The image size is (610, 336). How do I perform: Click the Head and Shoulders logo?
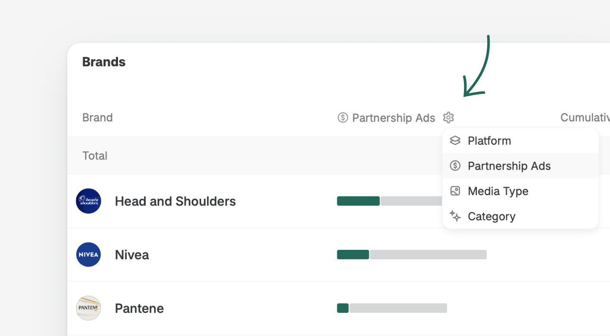88,201
